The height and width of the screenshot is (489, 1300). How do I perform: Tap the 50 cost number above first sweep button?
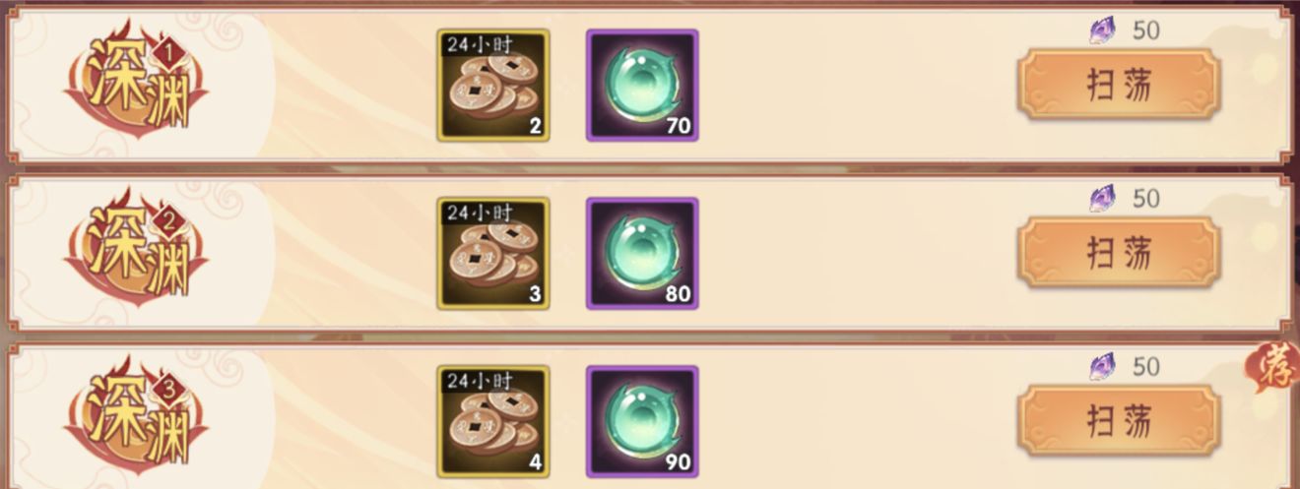1146,31
